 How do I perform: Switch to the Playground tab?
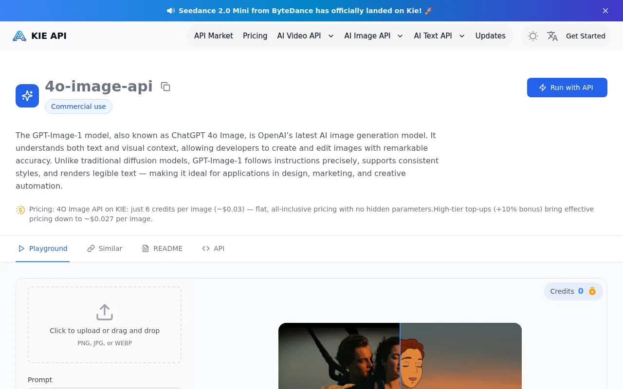pyautogui.click(x=42, y=248)
